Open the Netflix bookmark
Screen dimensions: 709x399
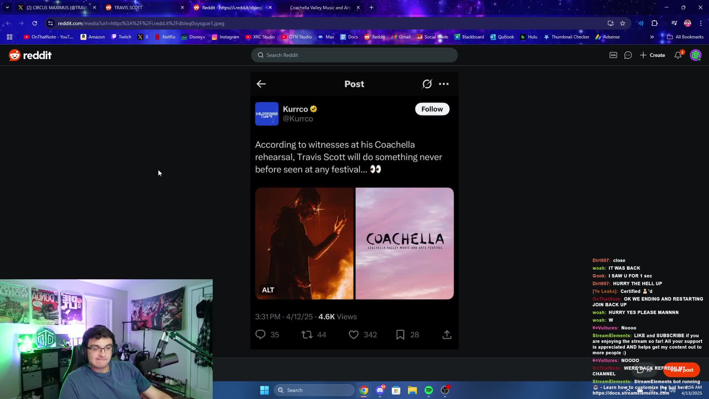(165, 37)
